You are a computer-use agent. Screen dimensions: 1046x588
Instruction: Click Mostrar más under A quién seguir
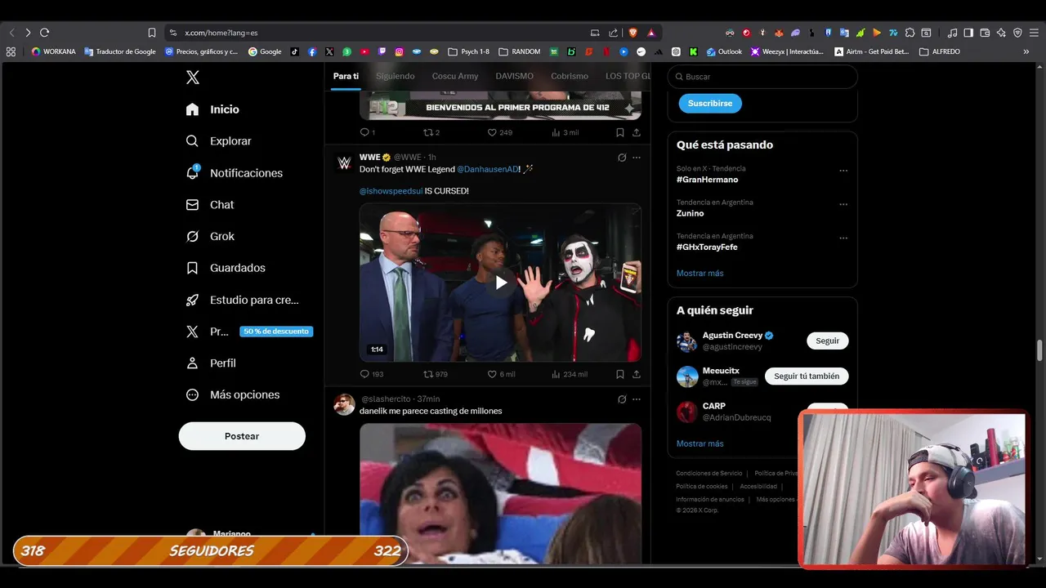tap(700, 443)
